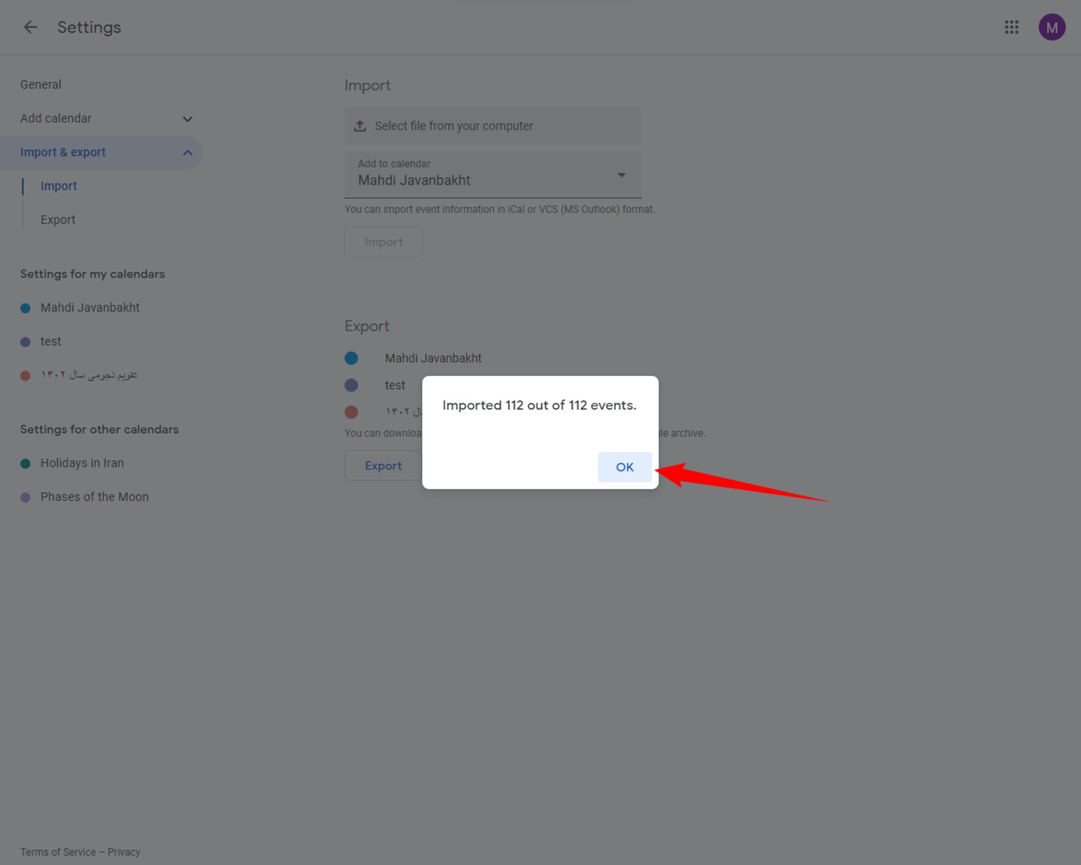Click the Import button
The image size is (1081, 865).
coord(383,242)
